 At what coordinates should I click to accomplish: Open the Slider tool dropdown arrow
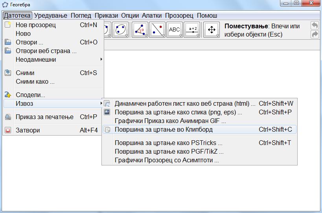(198, 36)
